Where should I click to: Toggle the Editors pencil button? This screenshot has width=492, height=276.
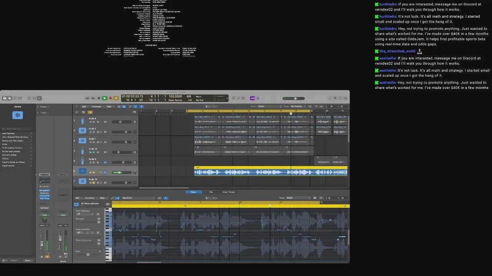click(39, 98)
